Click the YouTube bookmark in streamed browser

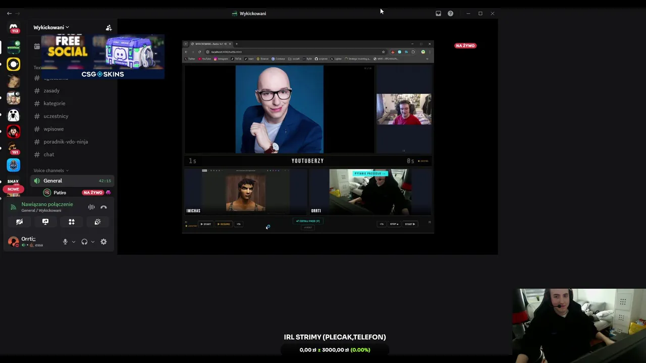pos(205,58)
